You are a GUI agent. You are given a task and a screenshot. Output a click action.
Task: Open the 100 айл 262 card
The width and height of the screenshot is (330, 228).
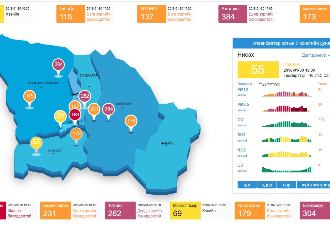136,211
